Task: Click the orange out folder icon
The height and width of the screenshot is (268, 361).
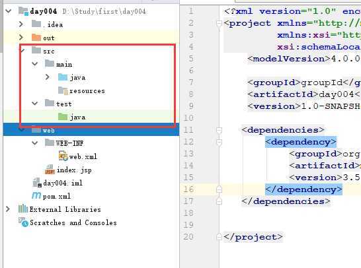Action: point(36,37)
